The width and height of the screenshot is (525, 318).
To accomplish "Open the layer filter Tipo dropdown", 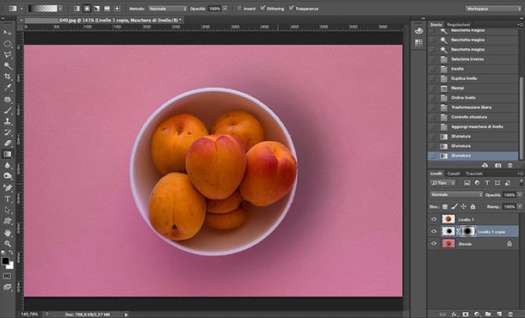I will [443, 183].
